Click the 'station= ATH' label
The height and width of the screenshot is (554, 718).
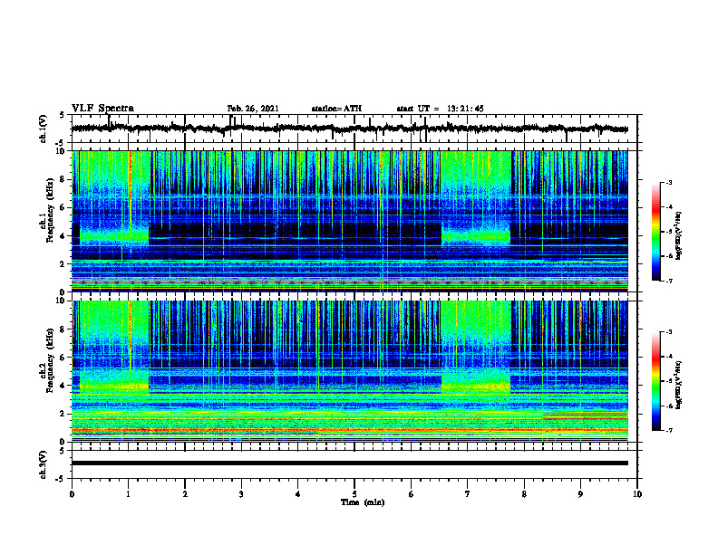[336, 109]
